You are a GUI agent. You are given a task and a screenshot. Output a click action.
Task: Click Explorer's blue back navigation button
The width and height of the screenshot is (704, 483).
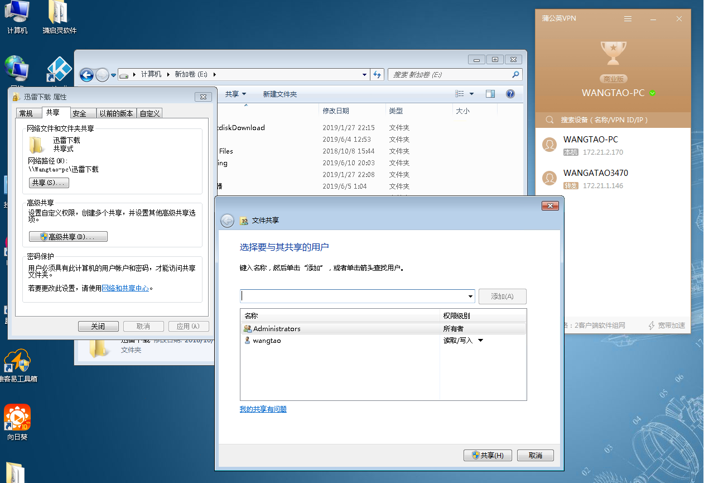pyautogui.click(x=86, y=75)
